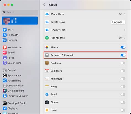Viewport: 131px width, 114px height.
Task: Click the Reminders list icon
Action: click(47, 79)
